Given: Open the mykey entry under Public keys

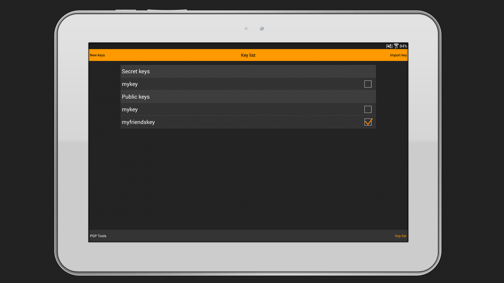Looking at the screenshot, I should tap(130, 109).
